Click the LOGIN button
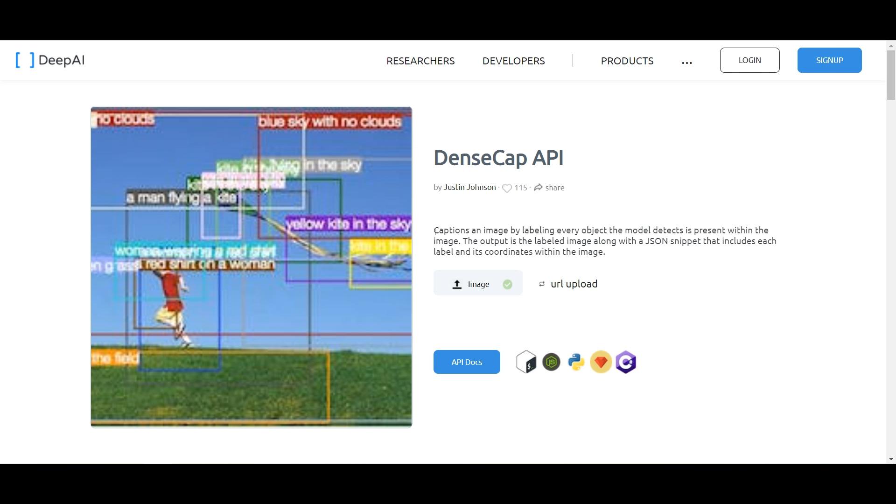 point(749,60)
